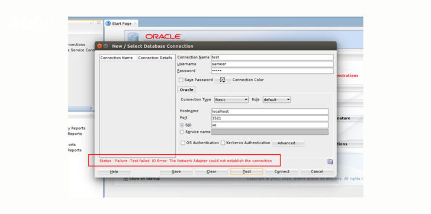
Task: Click the failure status message text
Action: (185, 161)
